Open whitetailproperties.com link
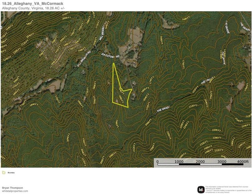Image resolution: width=252 pixels, height=194 pixels. (x=14, y=191)
